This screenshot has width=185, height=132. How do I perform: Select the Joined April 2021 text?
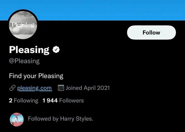[x=87, y=88]
